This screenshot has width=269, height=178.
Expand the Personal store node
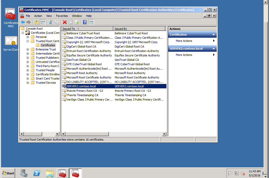(28, 37)
